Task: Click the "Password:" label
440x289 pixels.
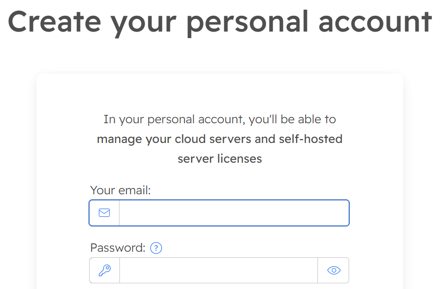Action: coord(118,248)
